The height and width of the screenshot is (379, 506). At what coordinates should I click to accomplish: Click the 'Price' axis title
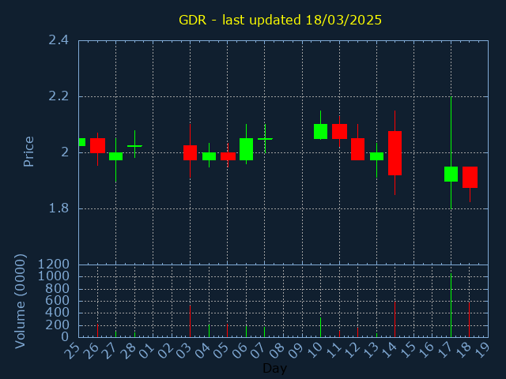point(28,152)
